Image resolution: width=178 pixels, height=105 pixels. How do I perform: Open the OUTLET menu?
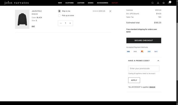click(x=115, y=3)
